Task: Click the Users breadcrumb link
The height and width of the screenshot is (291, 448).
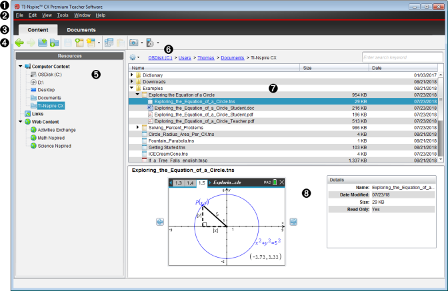Action: [x=184, y=59]
